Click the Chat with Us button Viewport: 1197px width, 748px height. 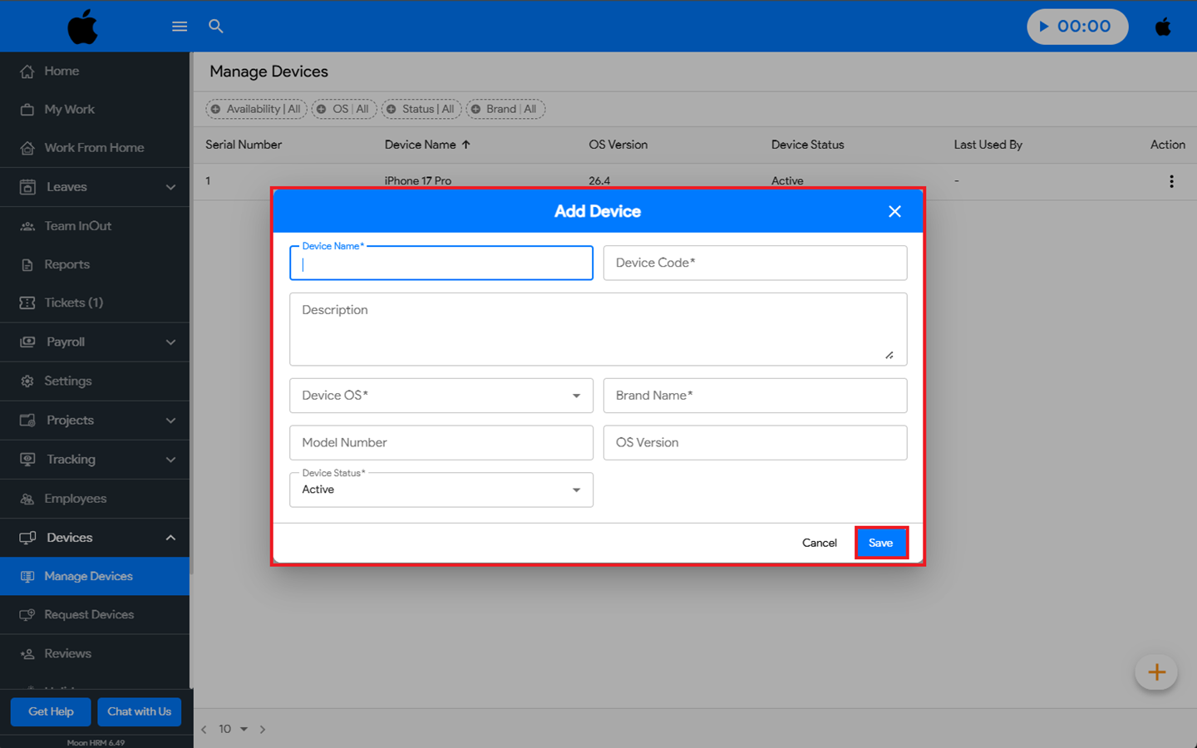[x=139, y=711]
